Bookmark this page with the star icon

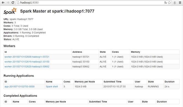[169, 2]
